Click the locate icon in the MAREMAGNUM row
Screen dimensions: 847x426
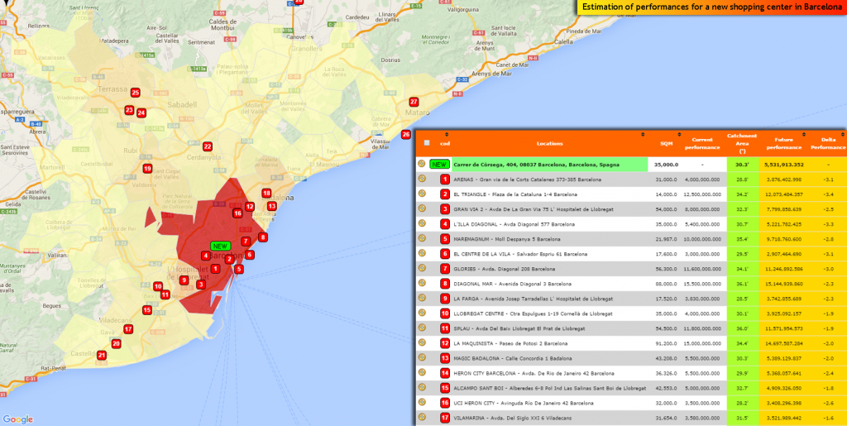pyautogui.click(x=422, y=237)
